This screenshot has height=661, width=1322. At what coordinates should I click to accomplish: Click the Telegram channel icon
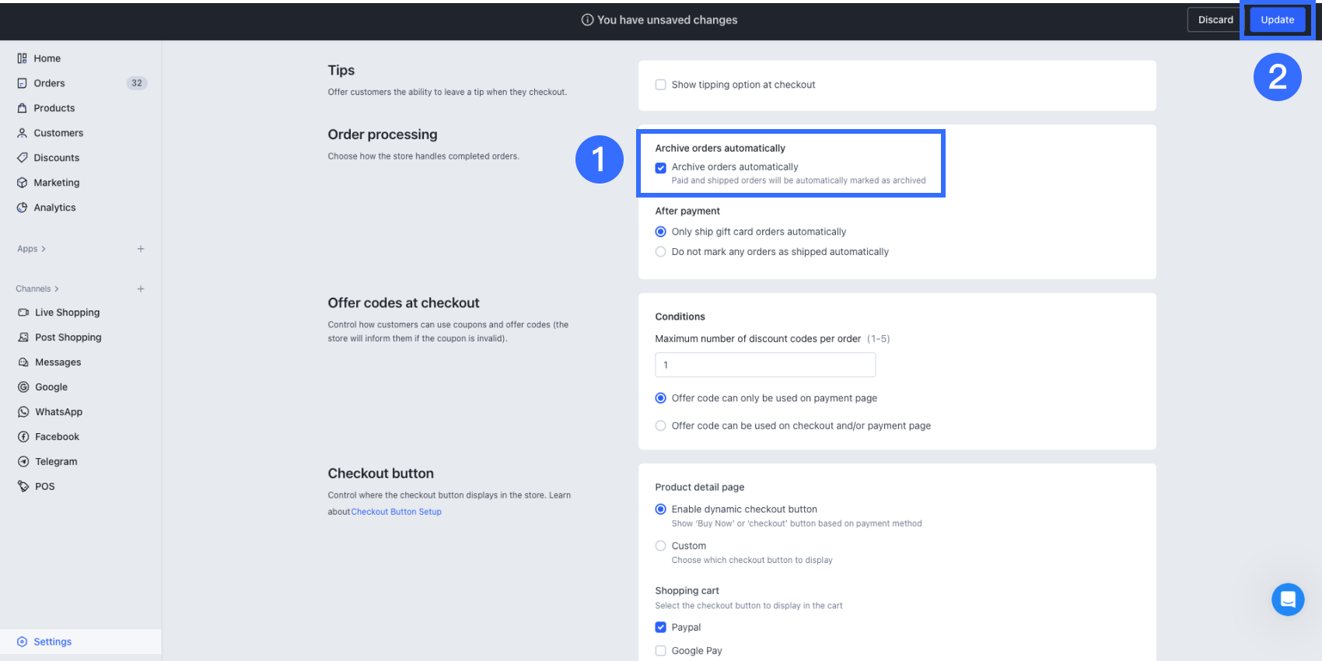(23, 462)
